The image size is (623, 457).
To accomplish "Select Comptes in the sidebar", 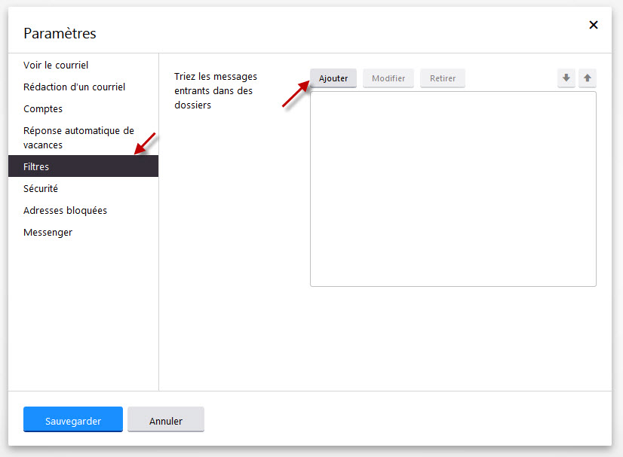I will (x=43, y=109).
